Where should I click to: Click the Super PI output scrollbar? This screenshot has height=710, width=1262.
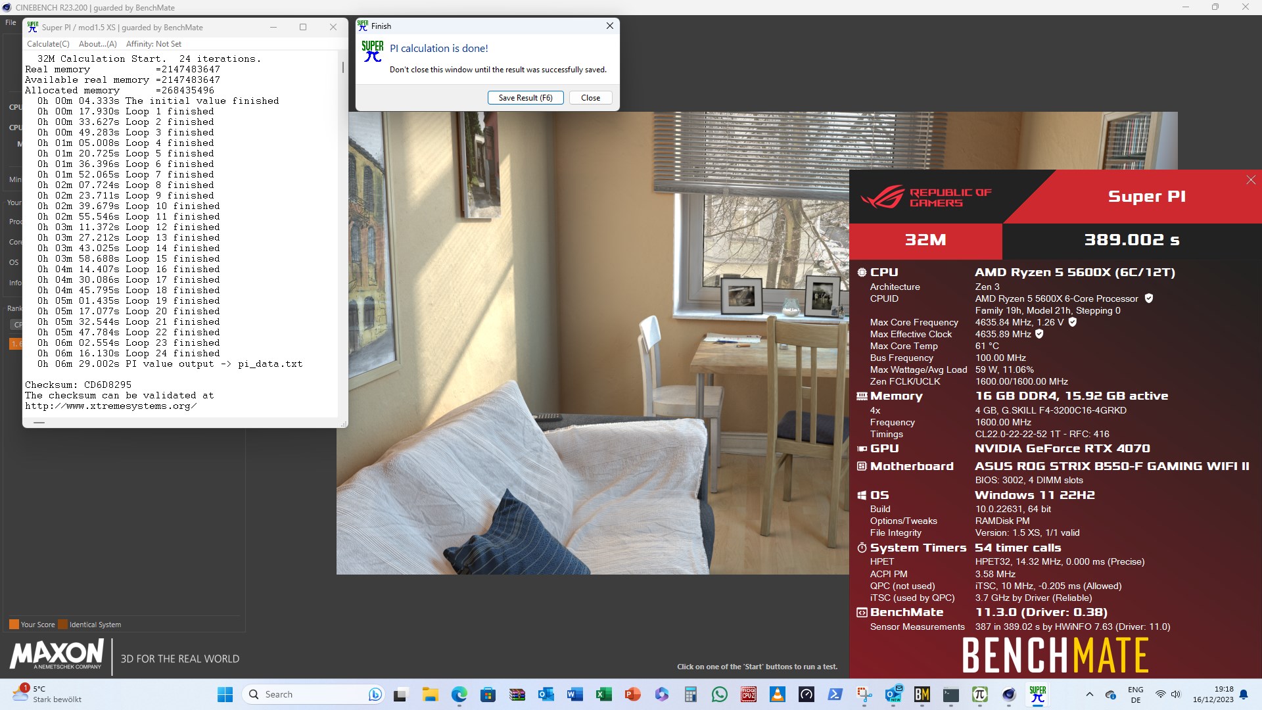point(342,68)
